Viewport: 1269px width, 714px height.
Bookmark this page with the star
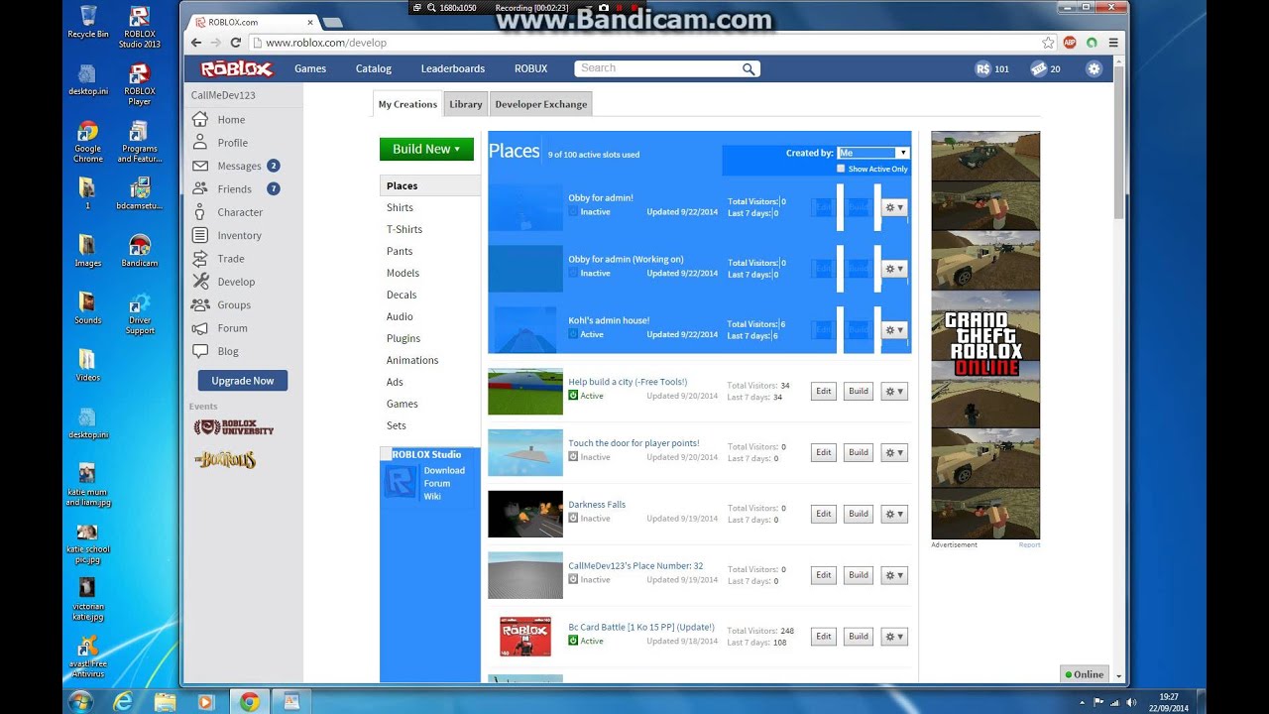(1048, 43)
